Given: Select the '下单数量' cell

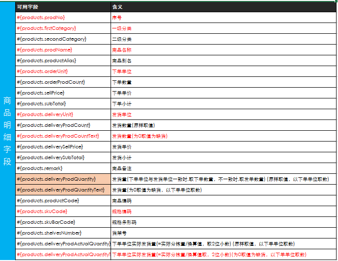Looking at the screenshot, I should 224,82.
